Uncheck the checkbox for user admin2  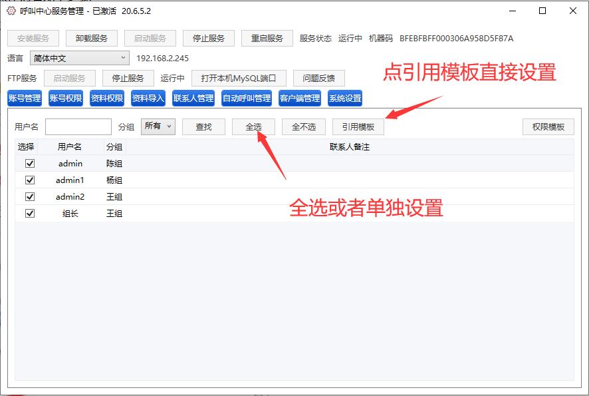coord(30,197)
